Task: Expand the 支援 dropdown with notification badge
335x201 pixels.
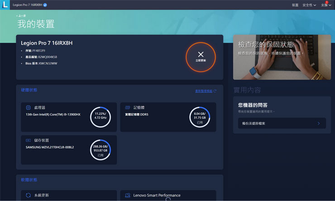Action: pyautogui.click(x=327, y=5)
